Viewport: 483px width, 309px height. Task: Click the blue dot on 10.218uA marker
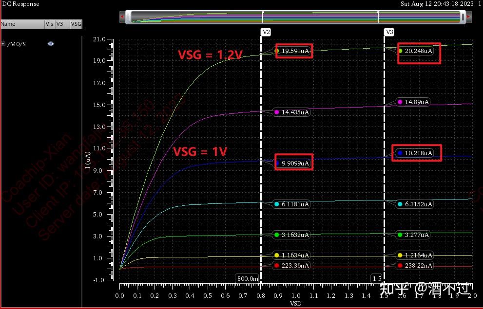(399, 153)
